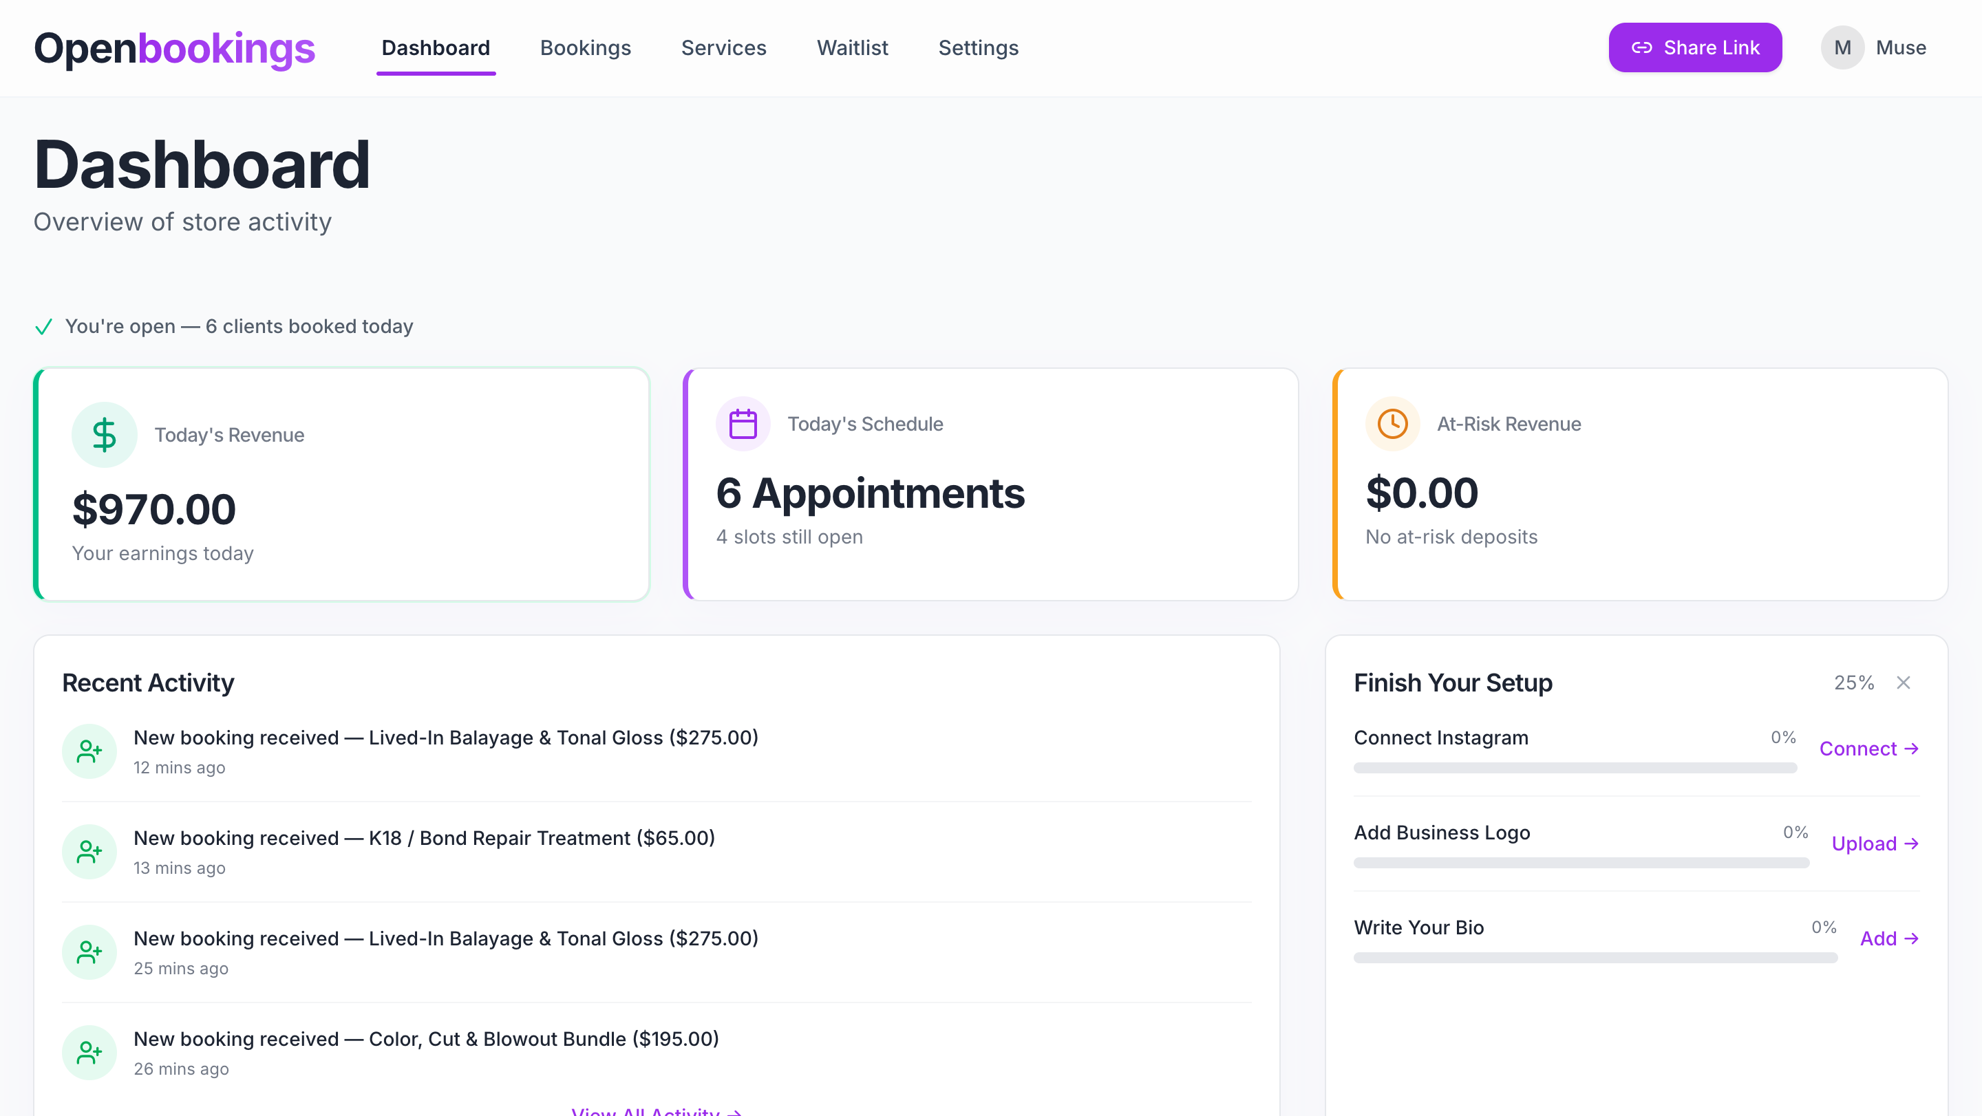Select the user-add icon on the K18 Bond Repair entry

89,851
